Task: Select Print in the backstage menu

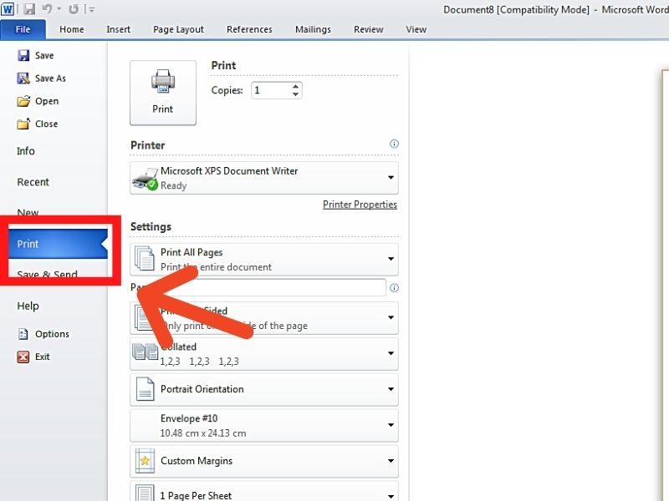Action: tap(58, 244)
